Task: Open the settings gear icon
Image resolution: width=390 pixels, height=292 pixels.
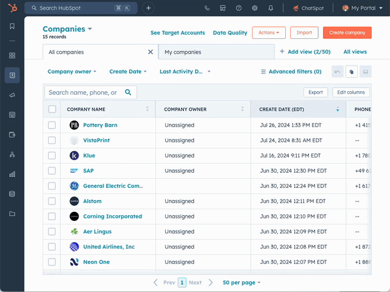Action: [255, 8]
